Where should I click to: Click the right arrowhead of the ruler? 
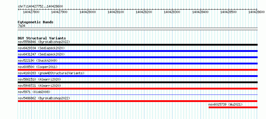click(257, 10)
